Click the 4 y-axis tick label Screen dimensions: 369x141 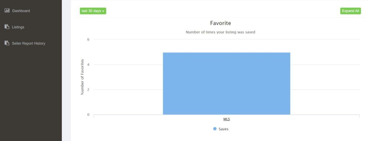[x=88, y=65]
